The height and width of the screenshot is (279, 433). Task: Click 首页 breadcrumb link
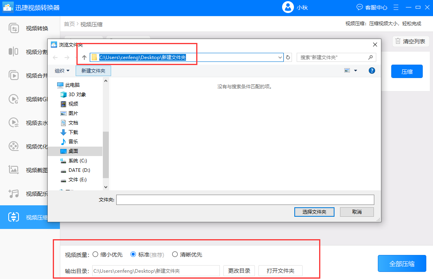tap(69, 24)
